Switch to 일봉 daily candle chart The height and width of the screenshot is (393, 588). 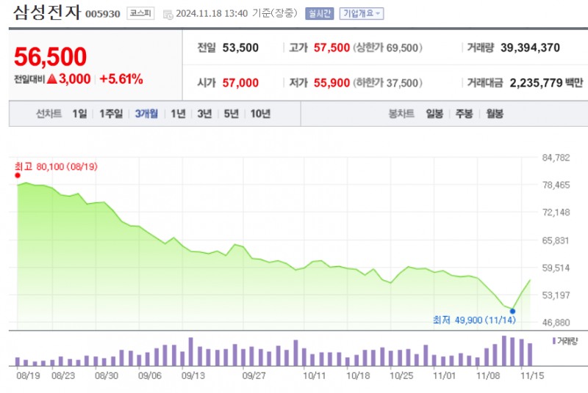coord(434,114)
